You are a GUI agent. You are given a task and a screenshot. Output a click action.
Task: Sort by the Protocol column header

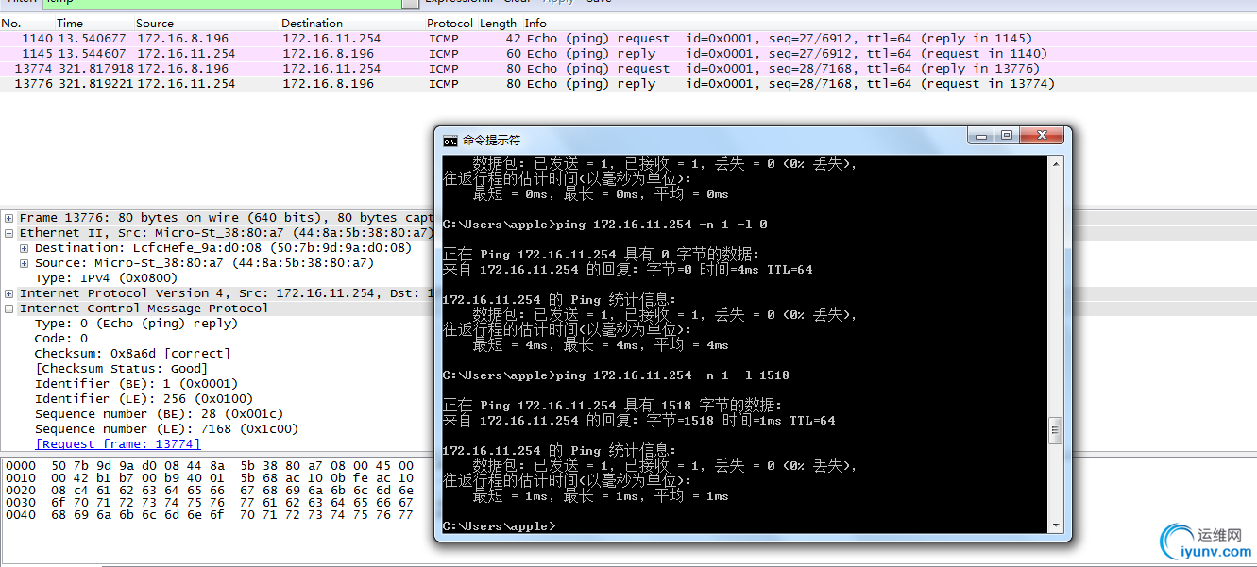[450, 24]
